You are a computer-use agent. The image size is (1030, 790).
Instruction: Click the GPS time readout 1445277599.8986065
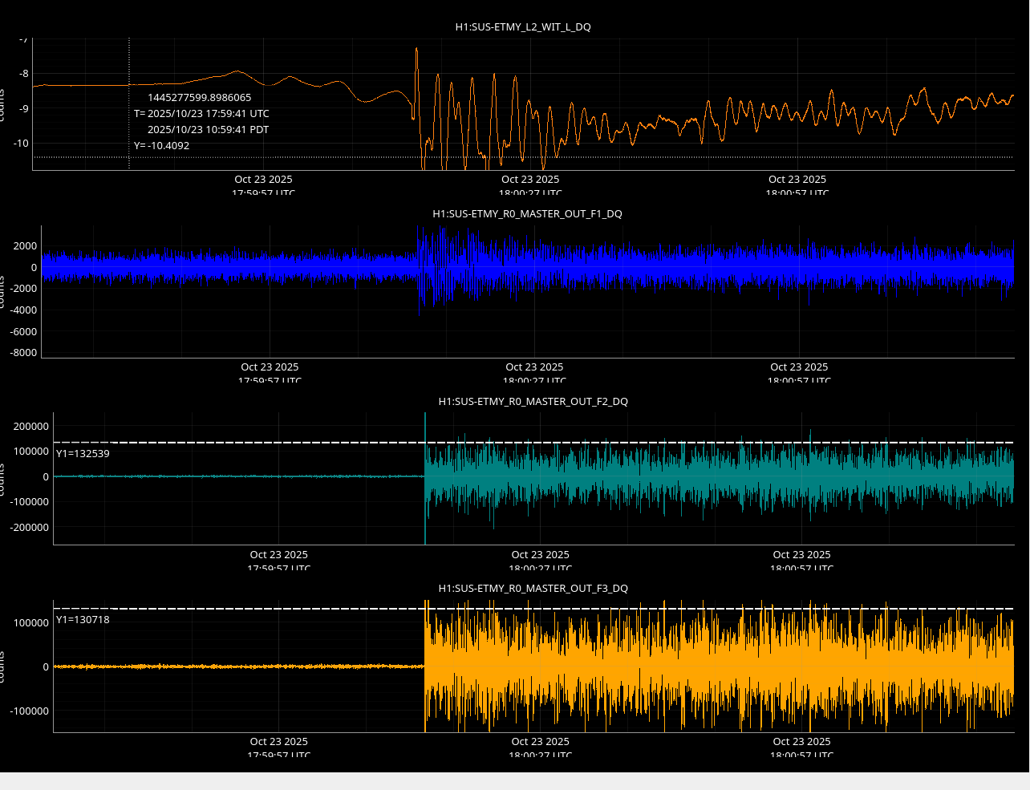point(199,98)
